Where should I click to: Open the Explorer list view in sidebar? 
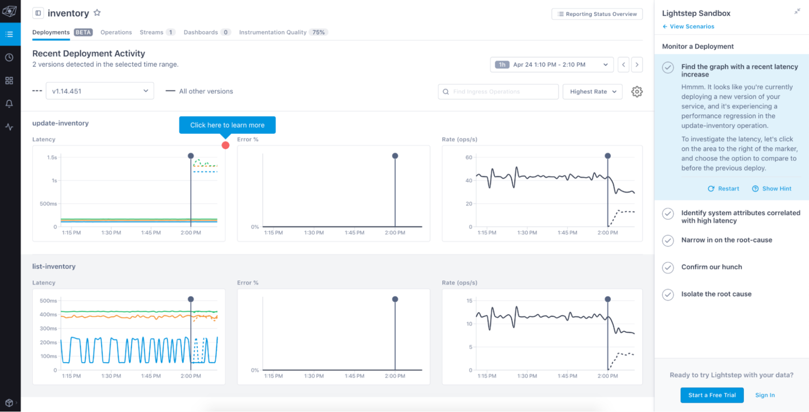click(x=10, y=34)
